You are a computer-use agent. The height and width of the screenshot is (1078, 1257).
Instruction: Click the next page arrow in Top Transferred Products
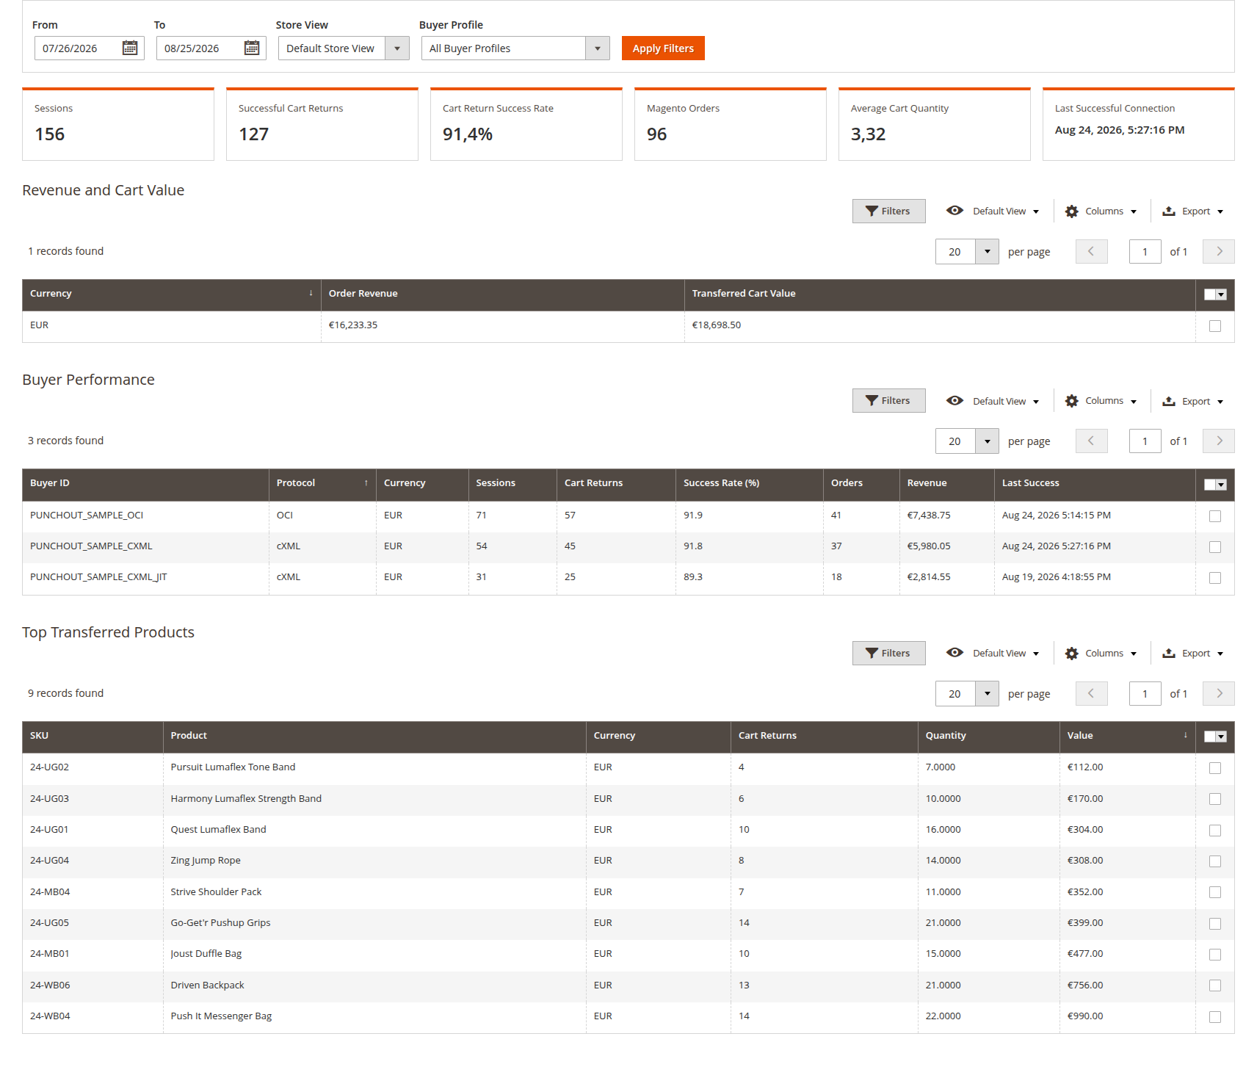(1220, 694)
